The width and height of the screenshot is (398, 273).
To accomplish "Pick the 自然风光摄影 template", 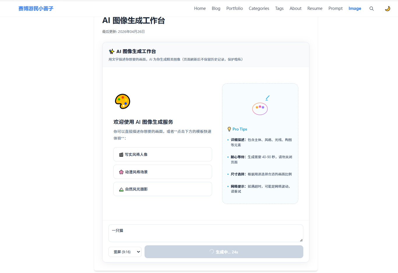I will (x=163, y=189).
